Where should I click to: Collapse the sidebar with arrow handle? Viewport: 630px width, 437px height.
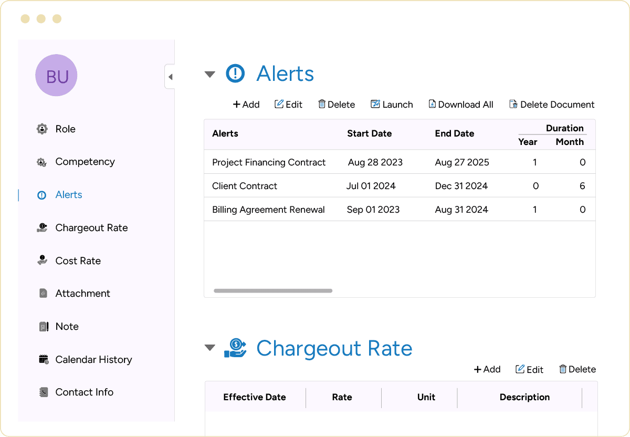[x=170, y=77]
